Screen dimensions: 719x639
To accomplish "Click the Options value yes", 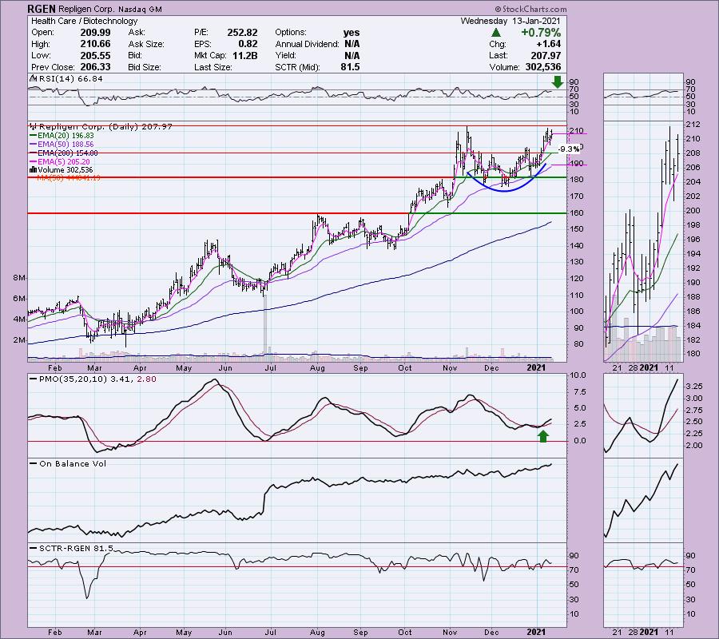I will pyautogui.click(x=352, y=33).
